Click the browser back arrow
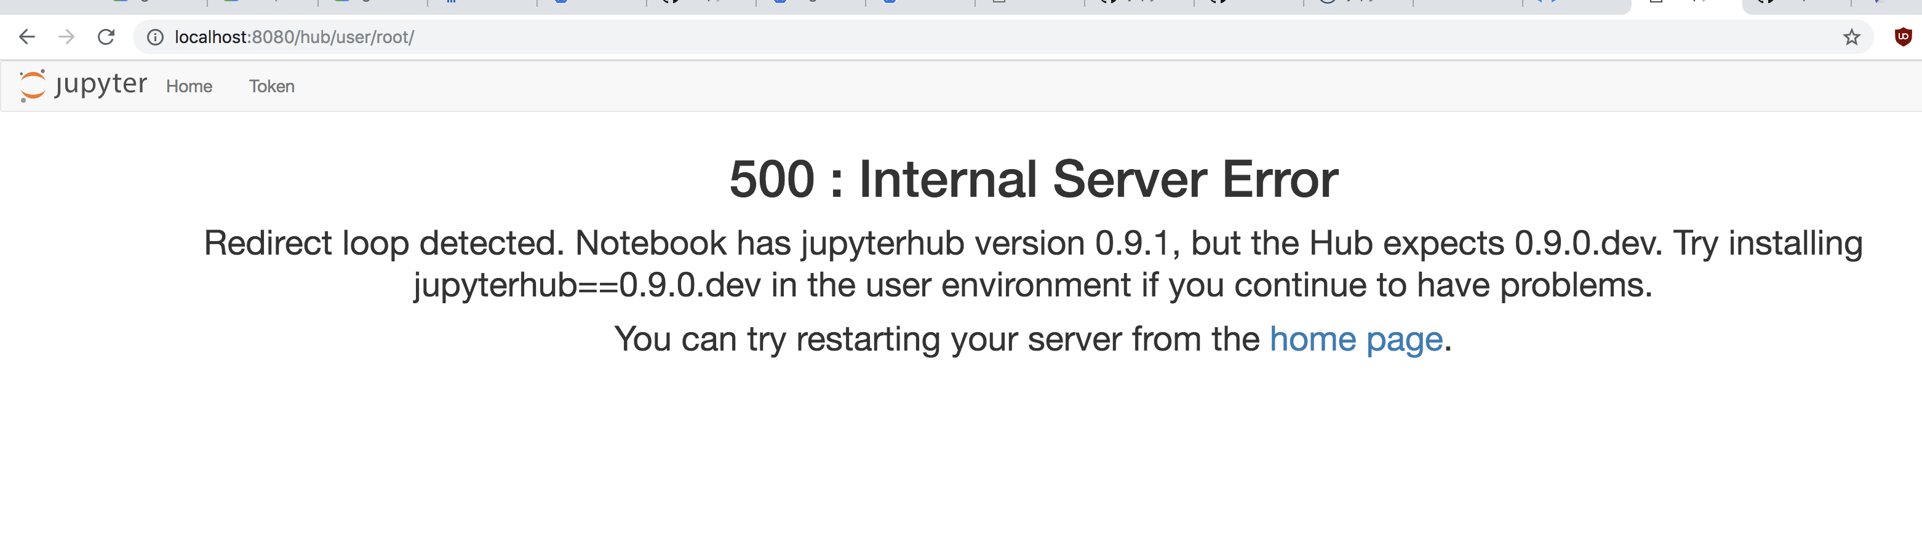This screenshot has width=1922, height=556. point(27,36)
